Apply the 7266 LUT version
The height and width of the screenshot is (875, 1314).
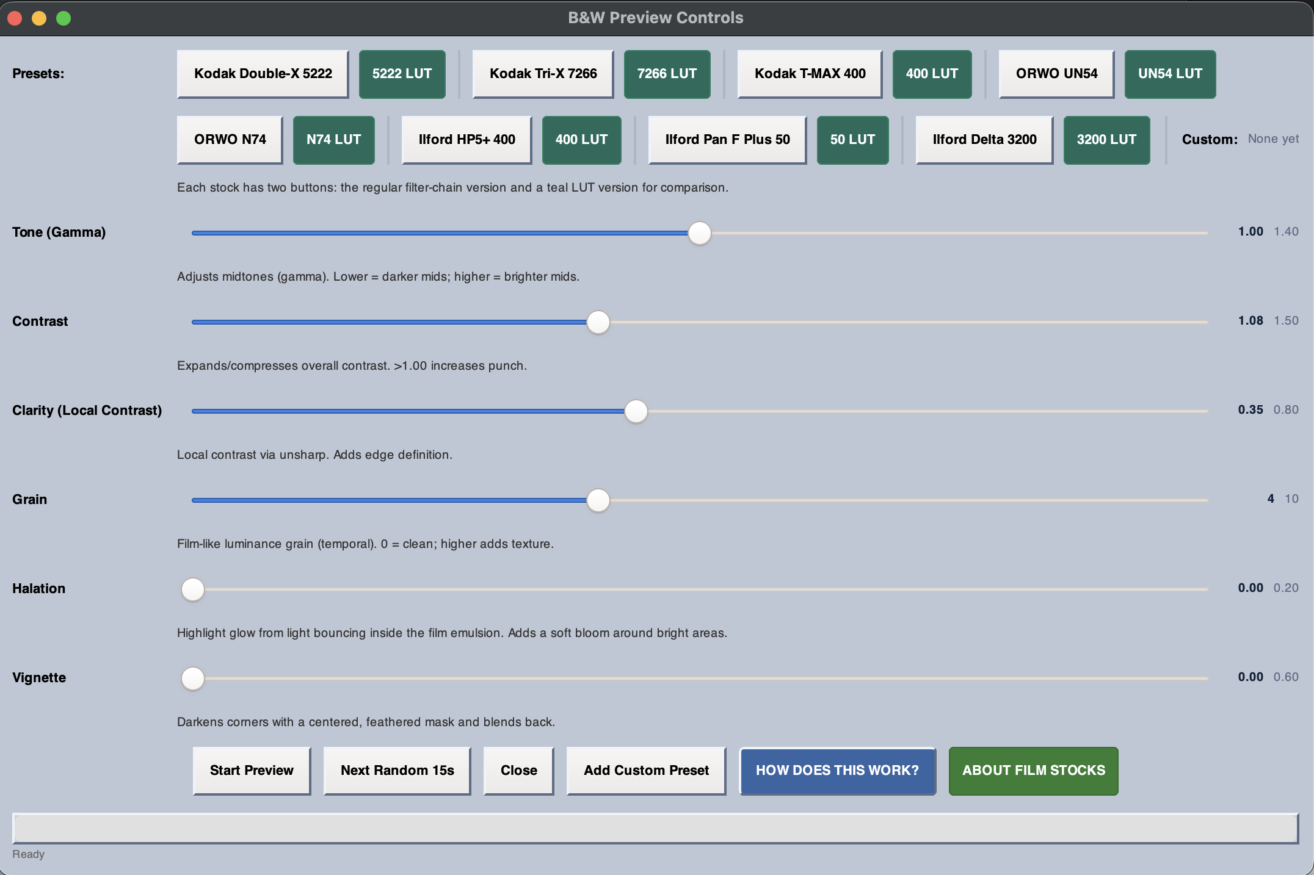(x=667, y=74)
